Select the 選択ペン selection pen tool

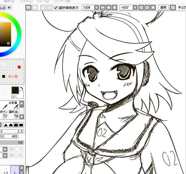tap(4, 115)
